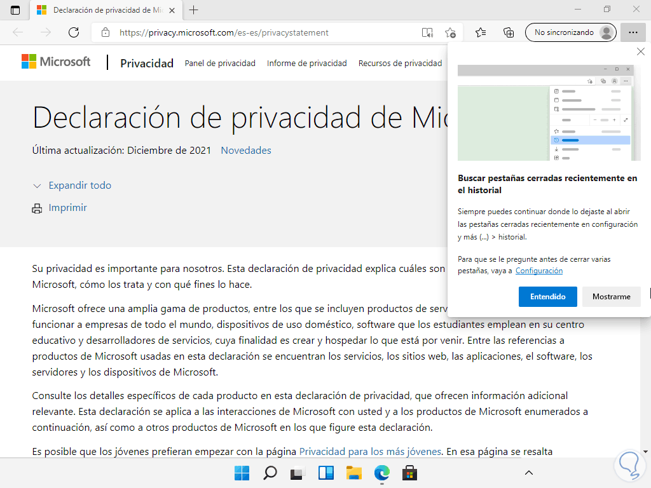Click the Imprimir link
The width and height of the screenshot is (651, 488).
(67, 208)
